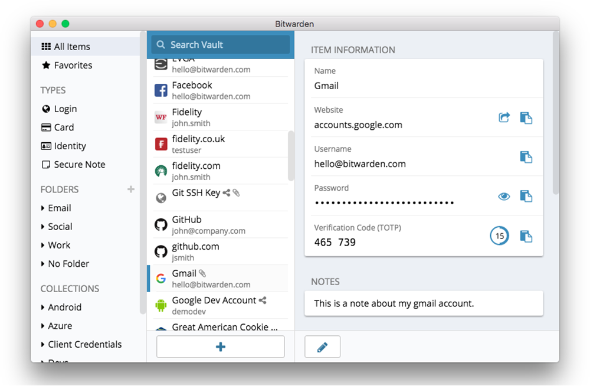Open the Facebook vault entry
Viewport: 590px width, 386px height.
[x=221, y=90]
